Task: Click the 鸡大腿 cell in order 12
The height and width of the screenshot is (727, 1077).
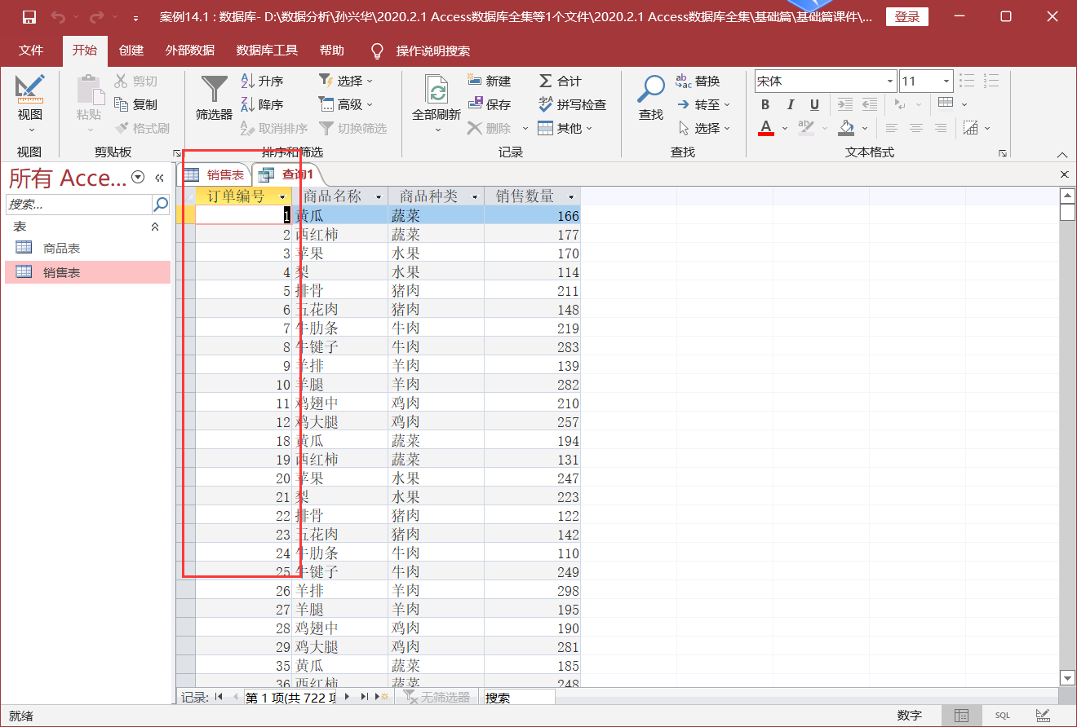Action: click(340, 422)
